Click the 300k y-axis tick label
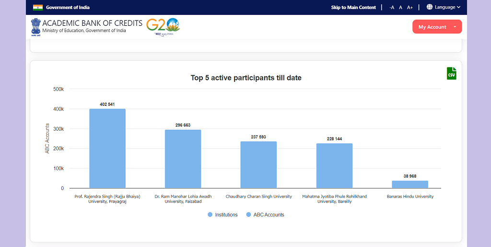 [58, 129]
